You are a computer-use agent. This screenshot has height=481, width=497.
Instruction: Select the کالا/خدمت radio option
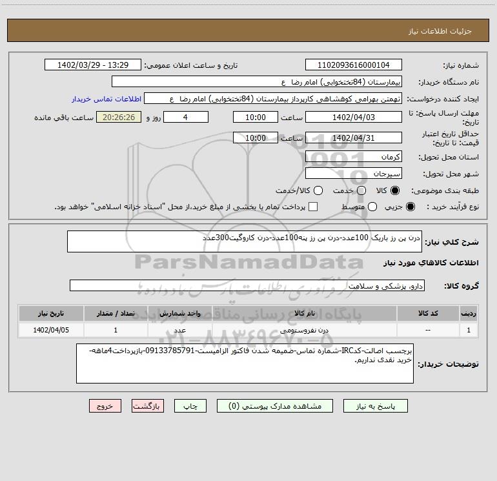[x=318, y=190]
